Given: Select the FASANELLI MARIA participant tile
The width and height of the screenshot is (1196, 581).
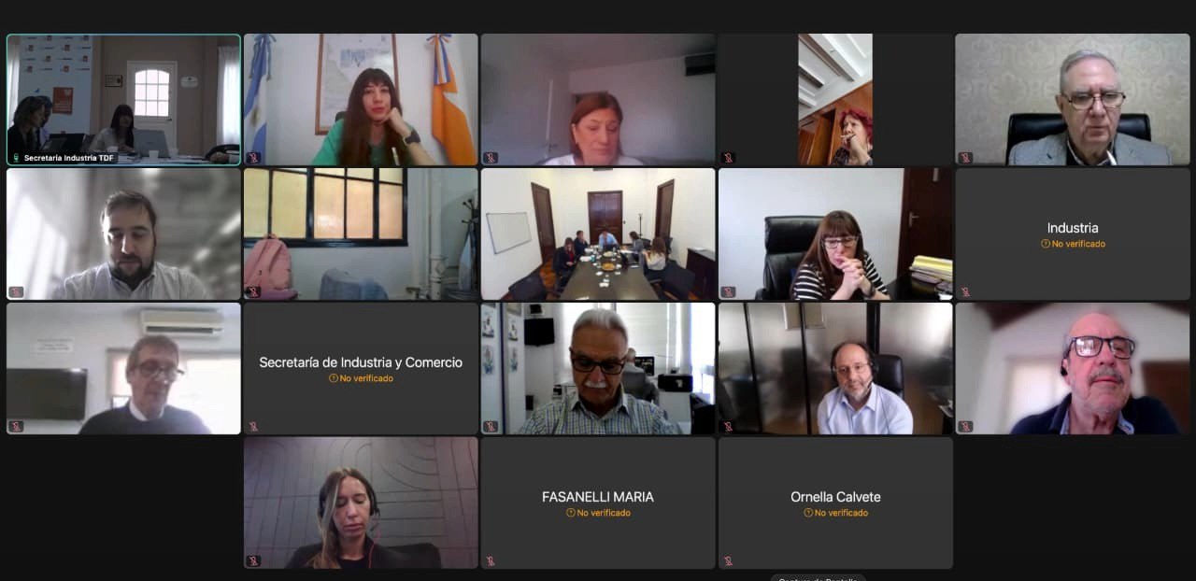Looking at the screenshot, I should pyautogui.click(x=598, y=503).
